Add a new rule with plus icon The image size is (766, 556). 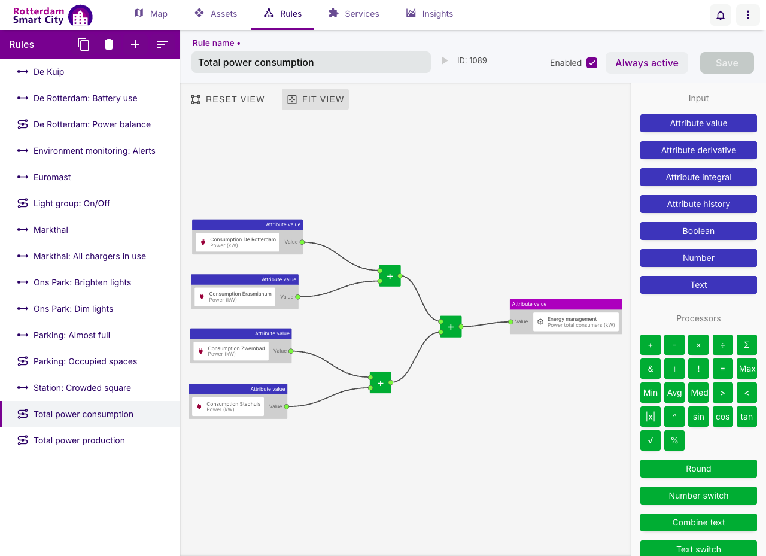(x=135, y=44)
